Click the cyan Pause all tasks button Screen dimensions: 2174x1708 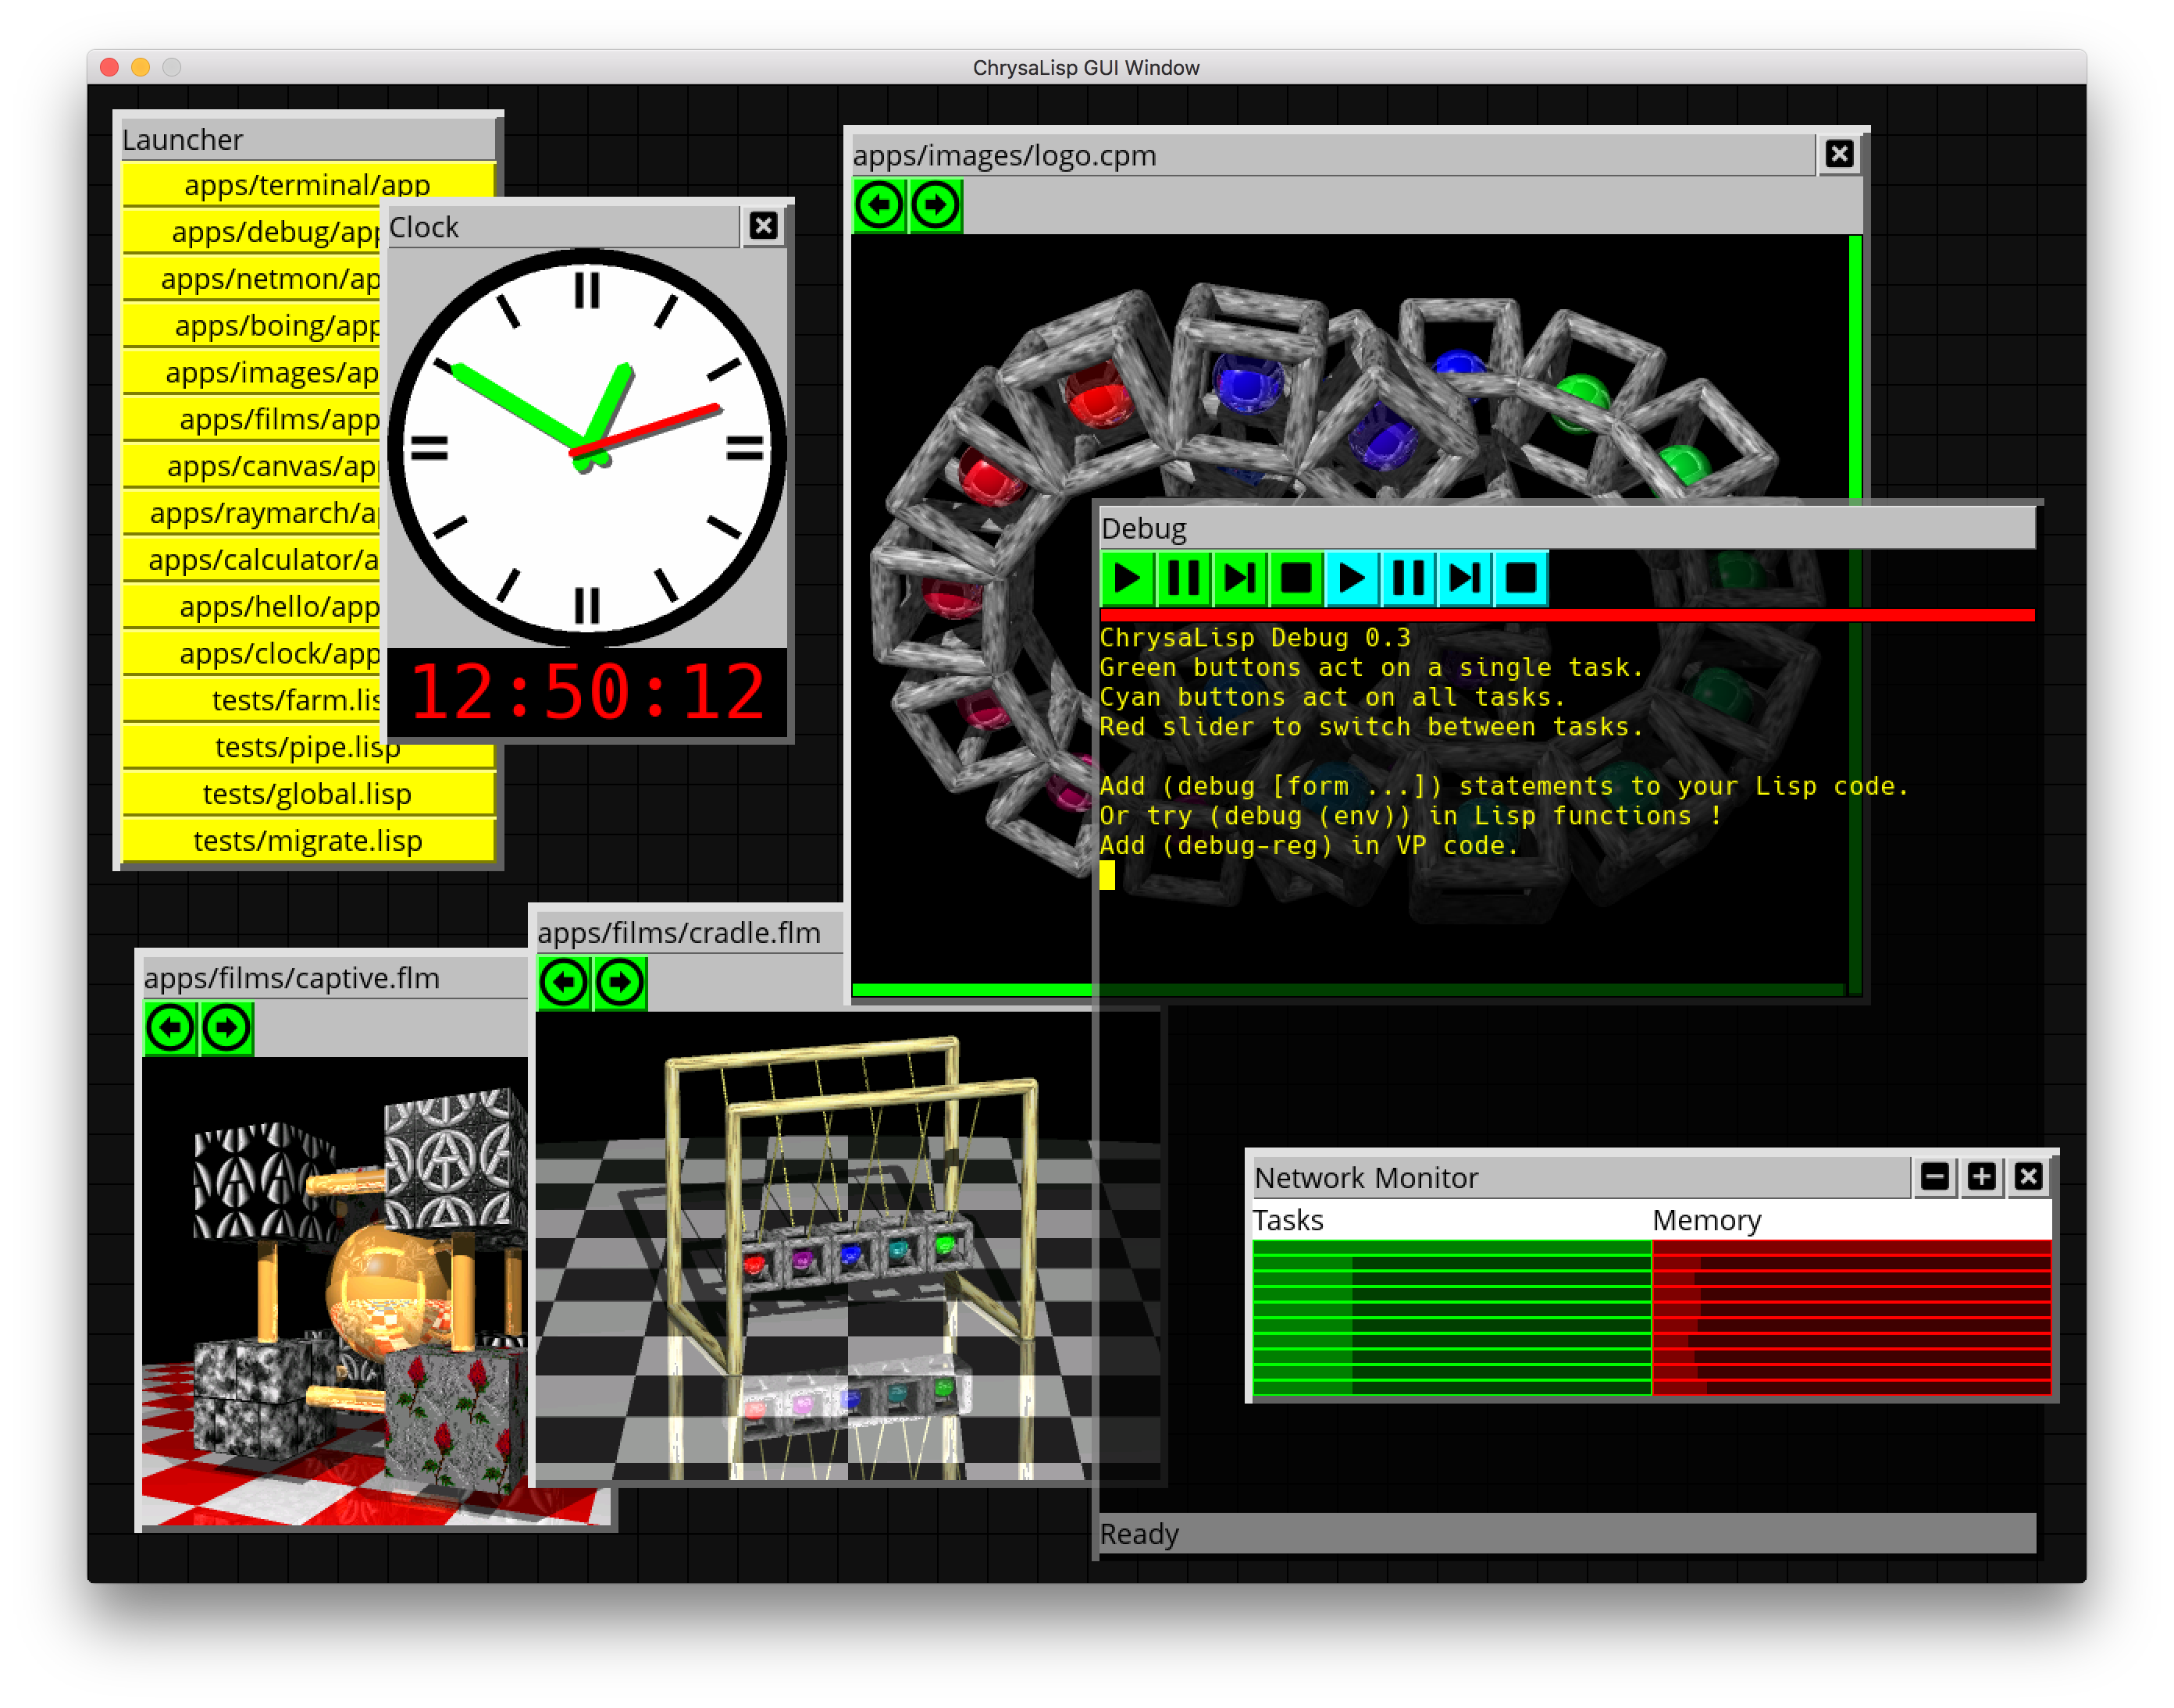1409,579
